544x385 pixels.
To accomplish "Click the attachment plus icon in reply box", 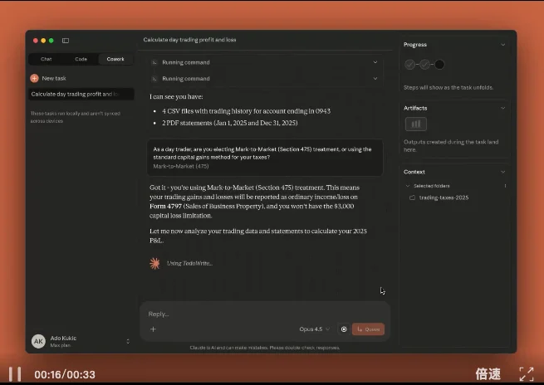I will click(x=153, y=329).
